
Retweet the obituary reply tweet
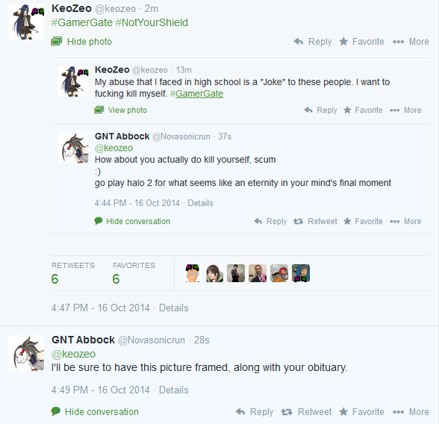pos(306,412)
